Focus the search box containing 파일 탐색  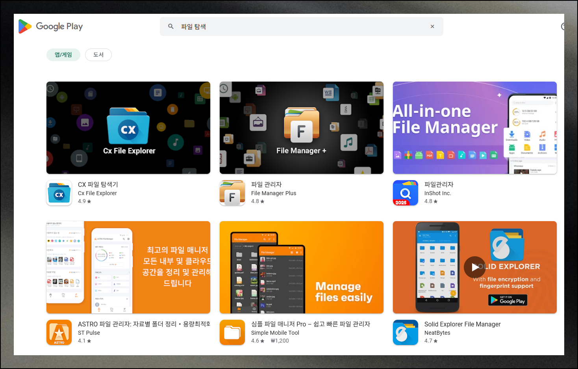tap(302, 26)
